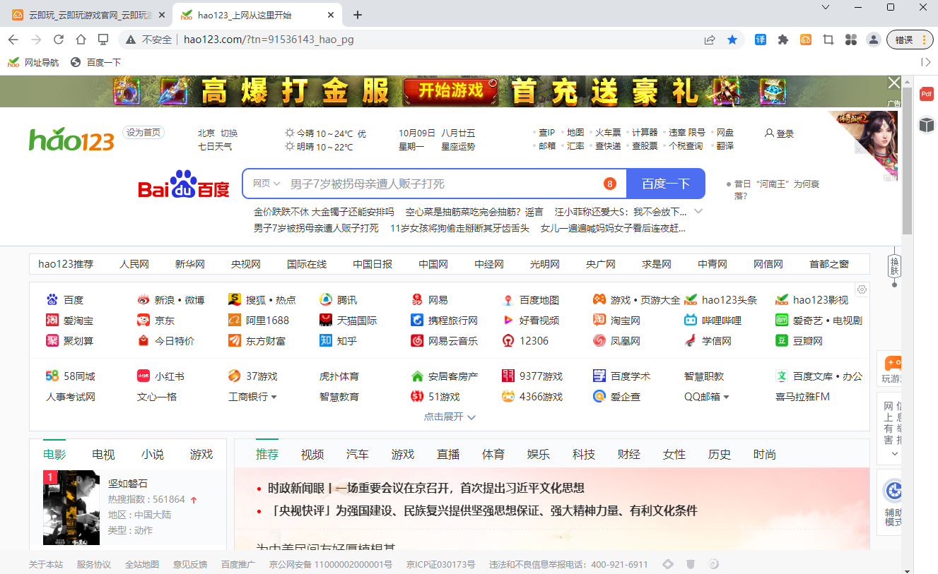The height and width of the screenshot is (574, 938).
Task: Switch to the 电影 tab
Action: click(56, 455)
